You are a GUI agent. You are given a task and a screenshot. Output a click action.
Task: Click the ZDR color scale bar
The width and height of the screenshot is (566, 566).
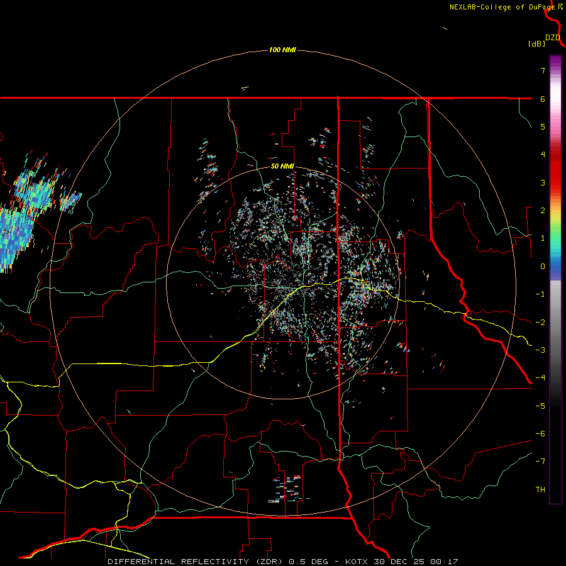tap(555, 279)
